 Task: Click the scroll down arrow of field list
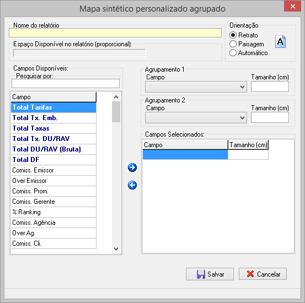pyautogui.click(x=116, y=249)
